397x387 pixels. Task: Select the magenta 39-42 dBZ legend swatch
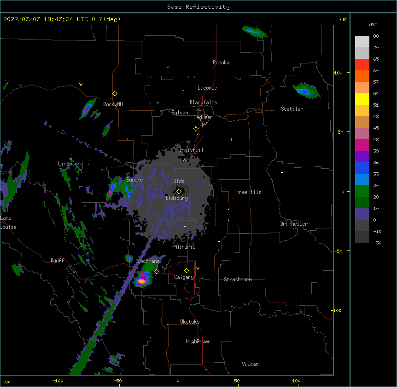362,145
